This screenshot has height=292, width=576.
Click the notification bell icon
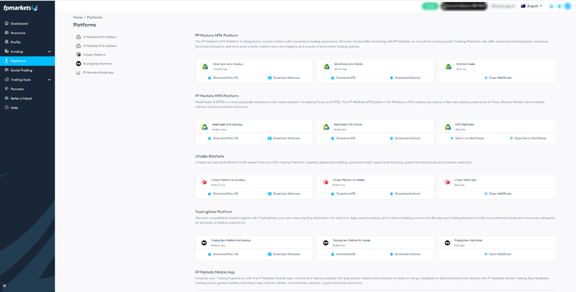pyautogui.click(x=551, y=6)
